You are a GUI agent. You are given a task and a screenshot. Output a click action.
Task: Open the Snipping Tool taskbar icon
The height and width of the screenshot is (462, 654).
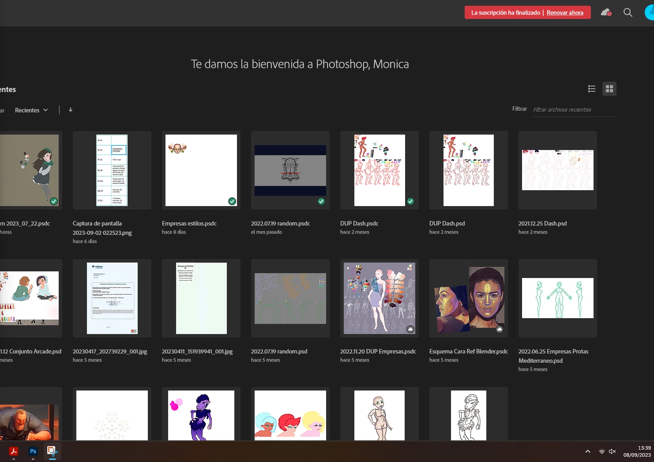click(x=53, y=451)
